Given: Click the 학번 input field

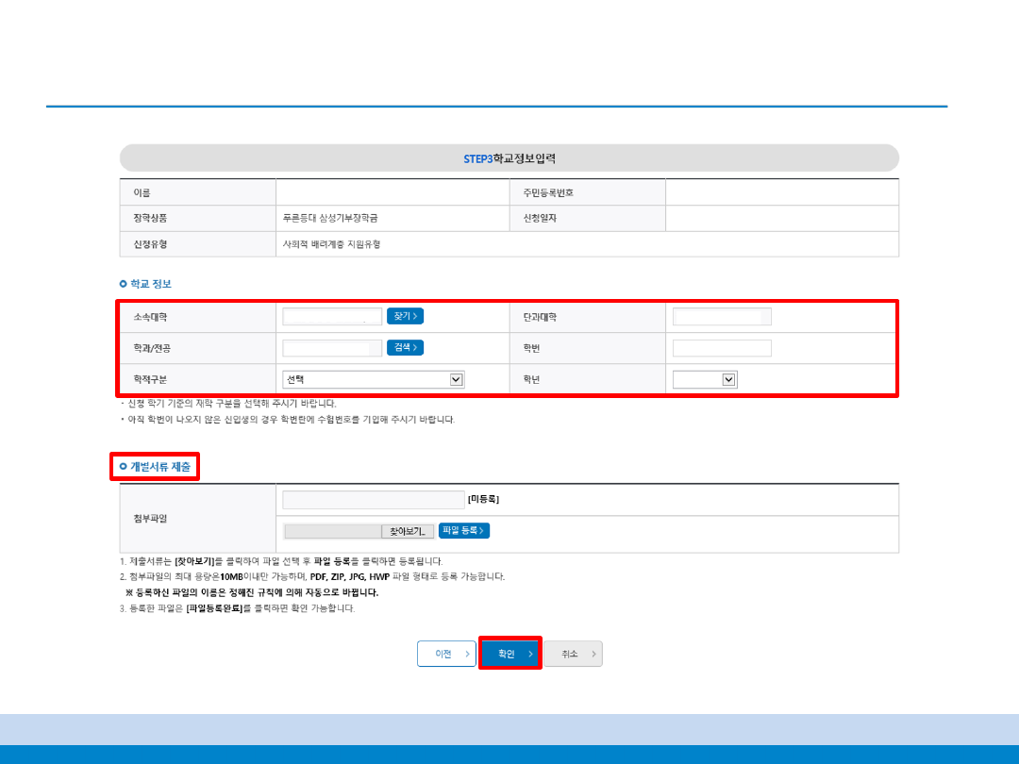Looking at the screenshot, I should pyautogui.click(x=722, y=348).
